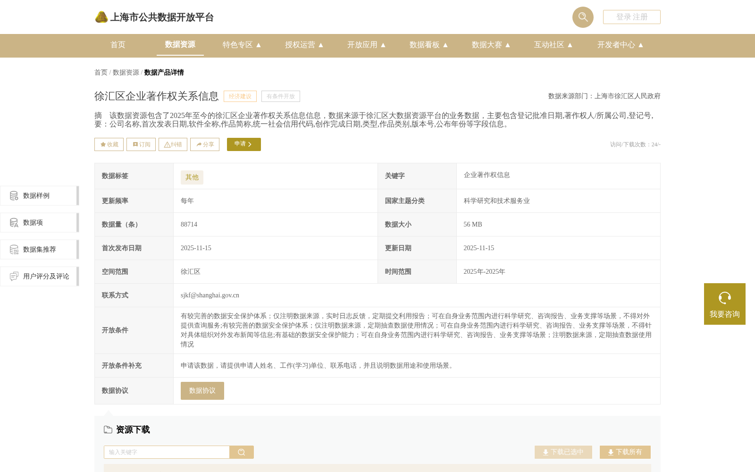The width and height of the screenshot is (755, 472).
Task: Click the 分享 share button
Action: 205,144
